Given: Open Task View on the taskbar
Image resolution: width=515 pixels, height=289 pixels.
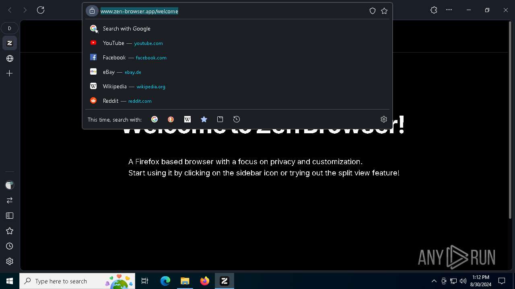Looking at the screenshot, I should click(145, 281).
